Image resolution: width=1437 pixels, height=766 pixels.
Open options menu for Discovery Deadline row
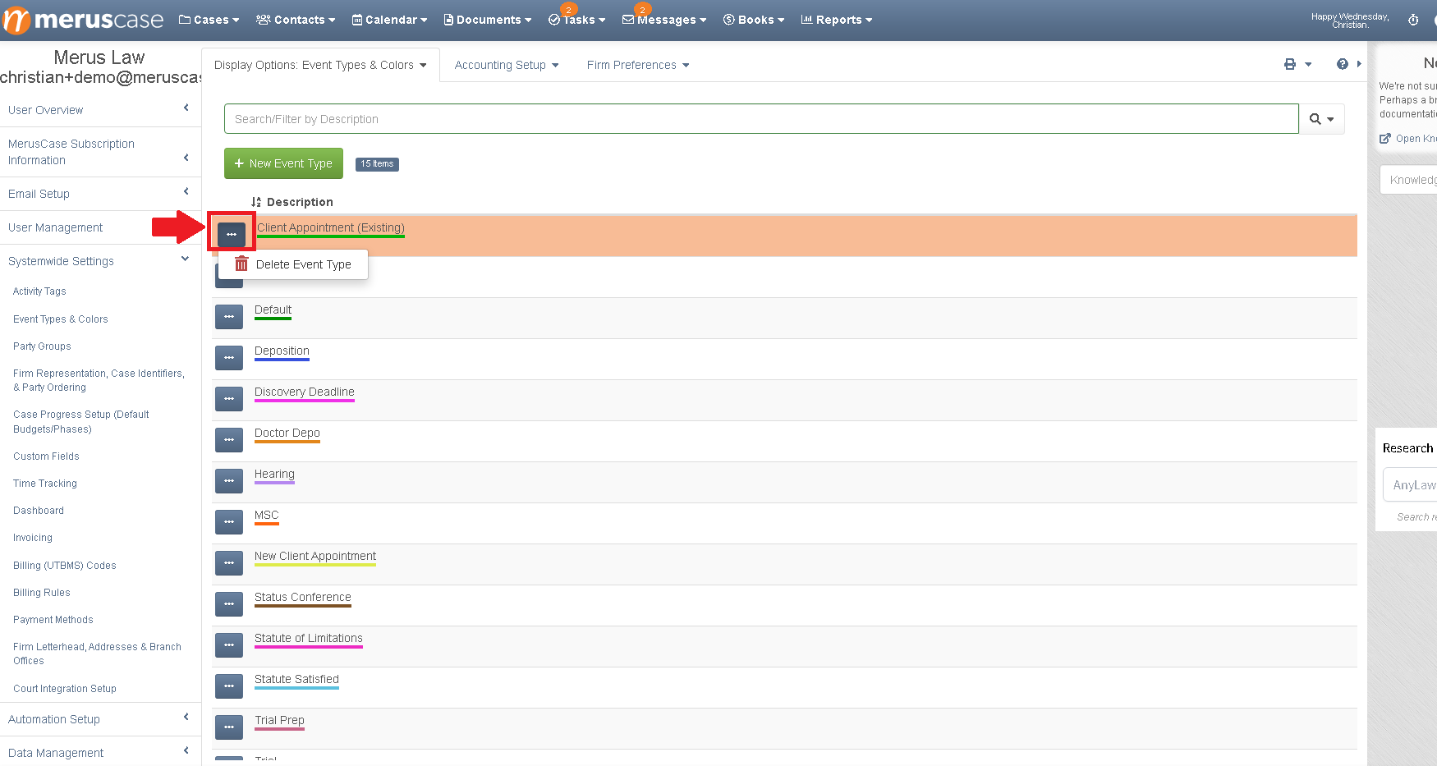point(229,399)
